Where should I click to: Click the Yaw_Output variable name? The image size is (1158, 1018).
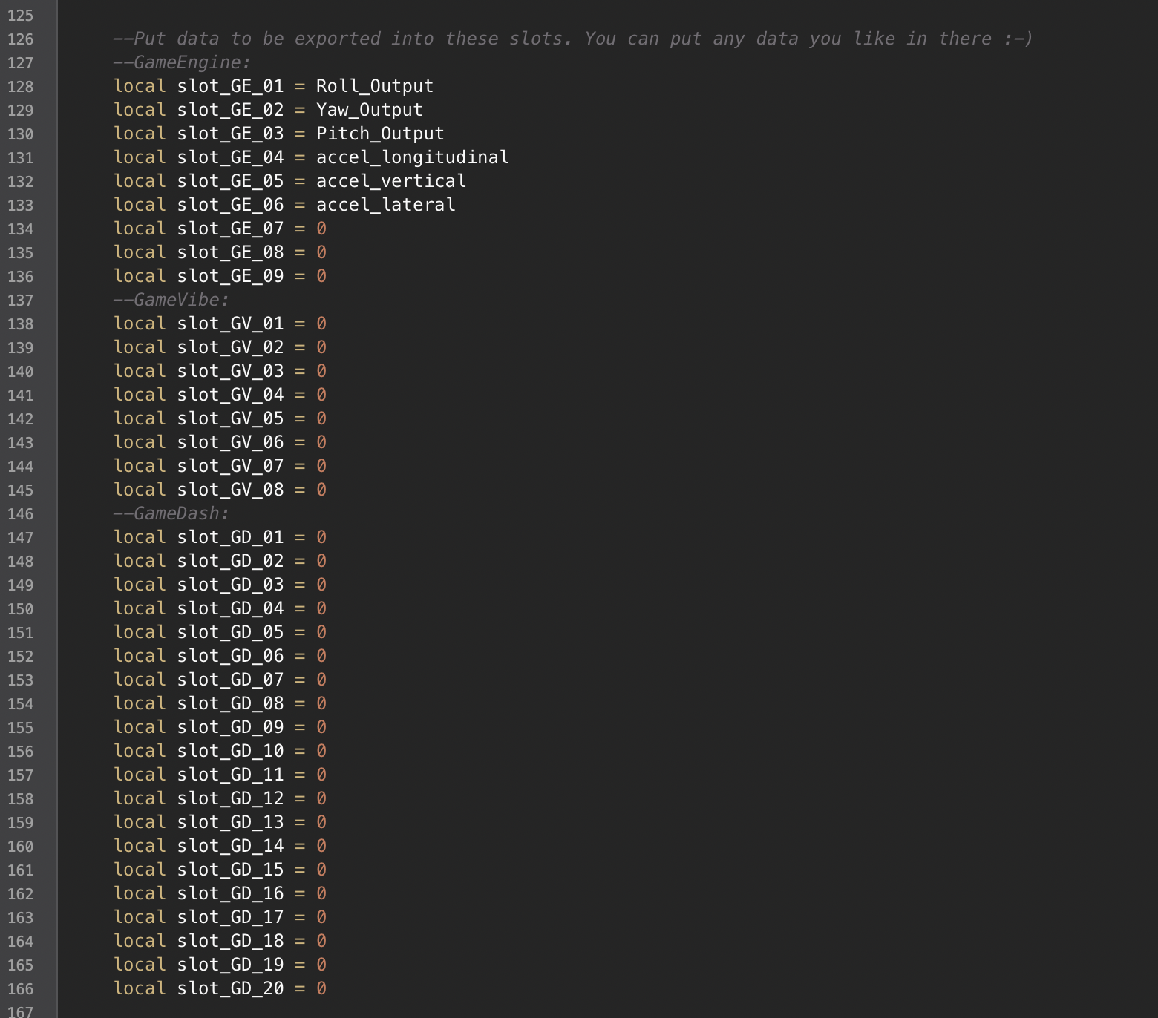369,110
